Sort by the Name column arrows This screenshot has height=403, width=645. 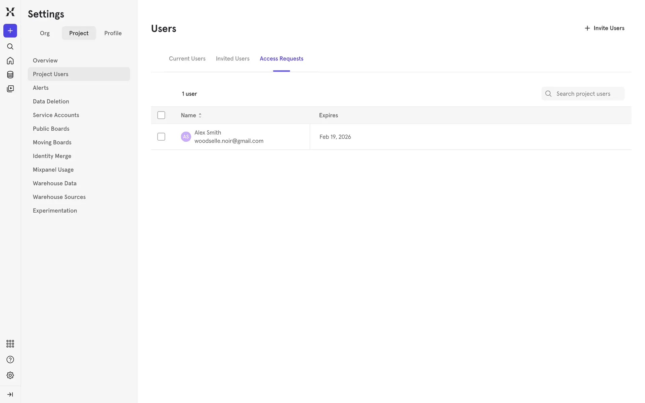pos(200,115)
